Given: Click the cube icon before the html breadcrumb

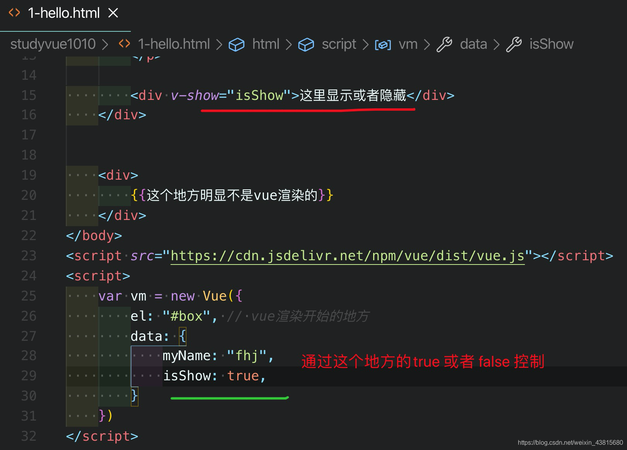Looking at the screenshot, I should point(236,45).
